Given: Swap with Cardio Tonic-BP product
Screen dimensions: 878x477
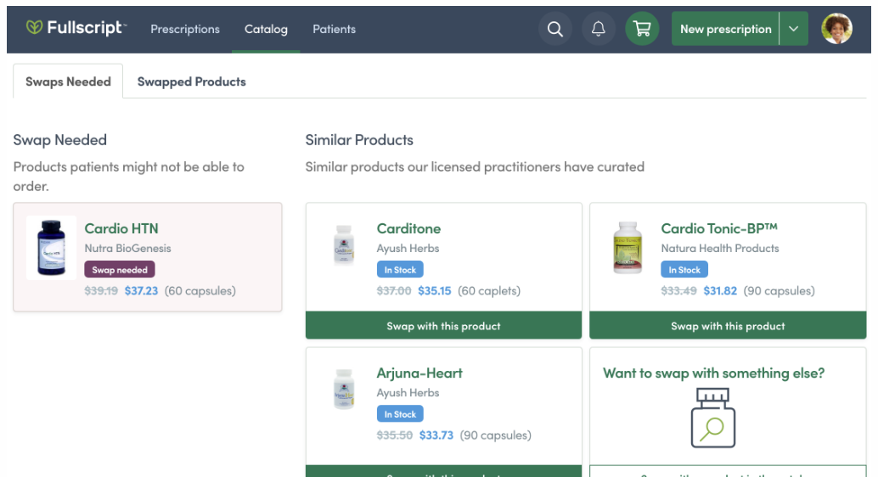Looking at the screenshot, I should pos(728,326).
